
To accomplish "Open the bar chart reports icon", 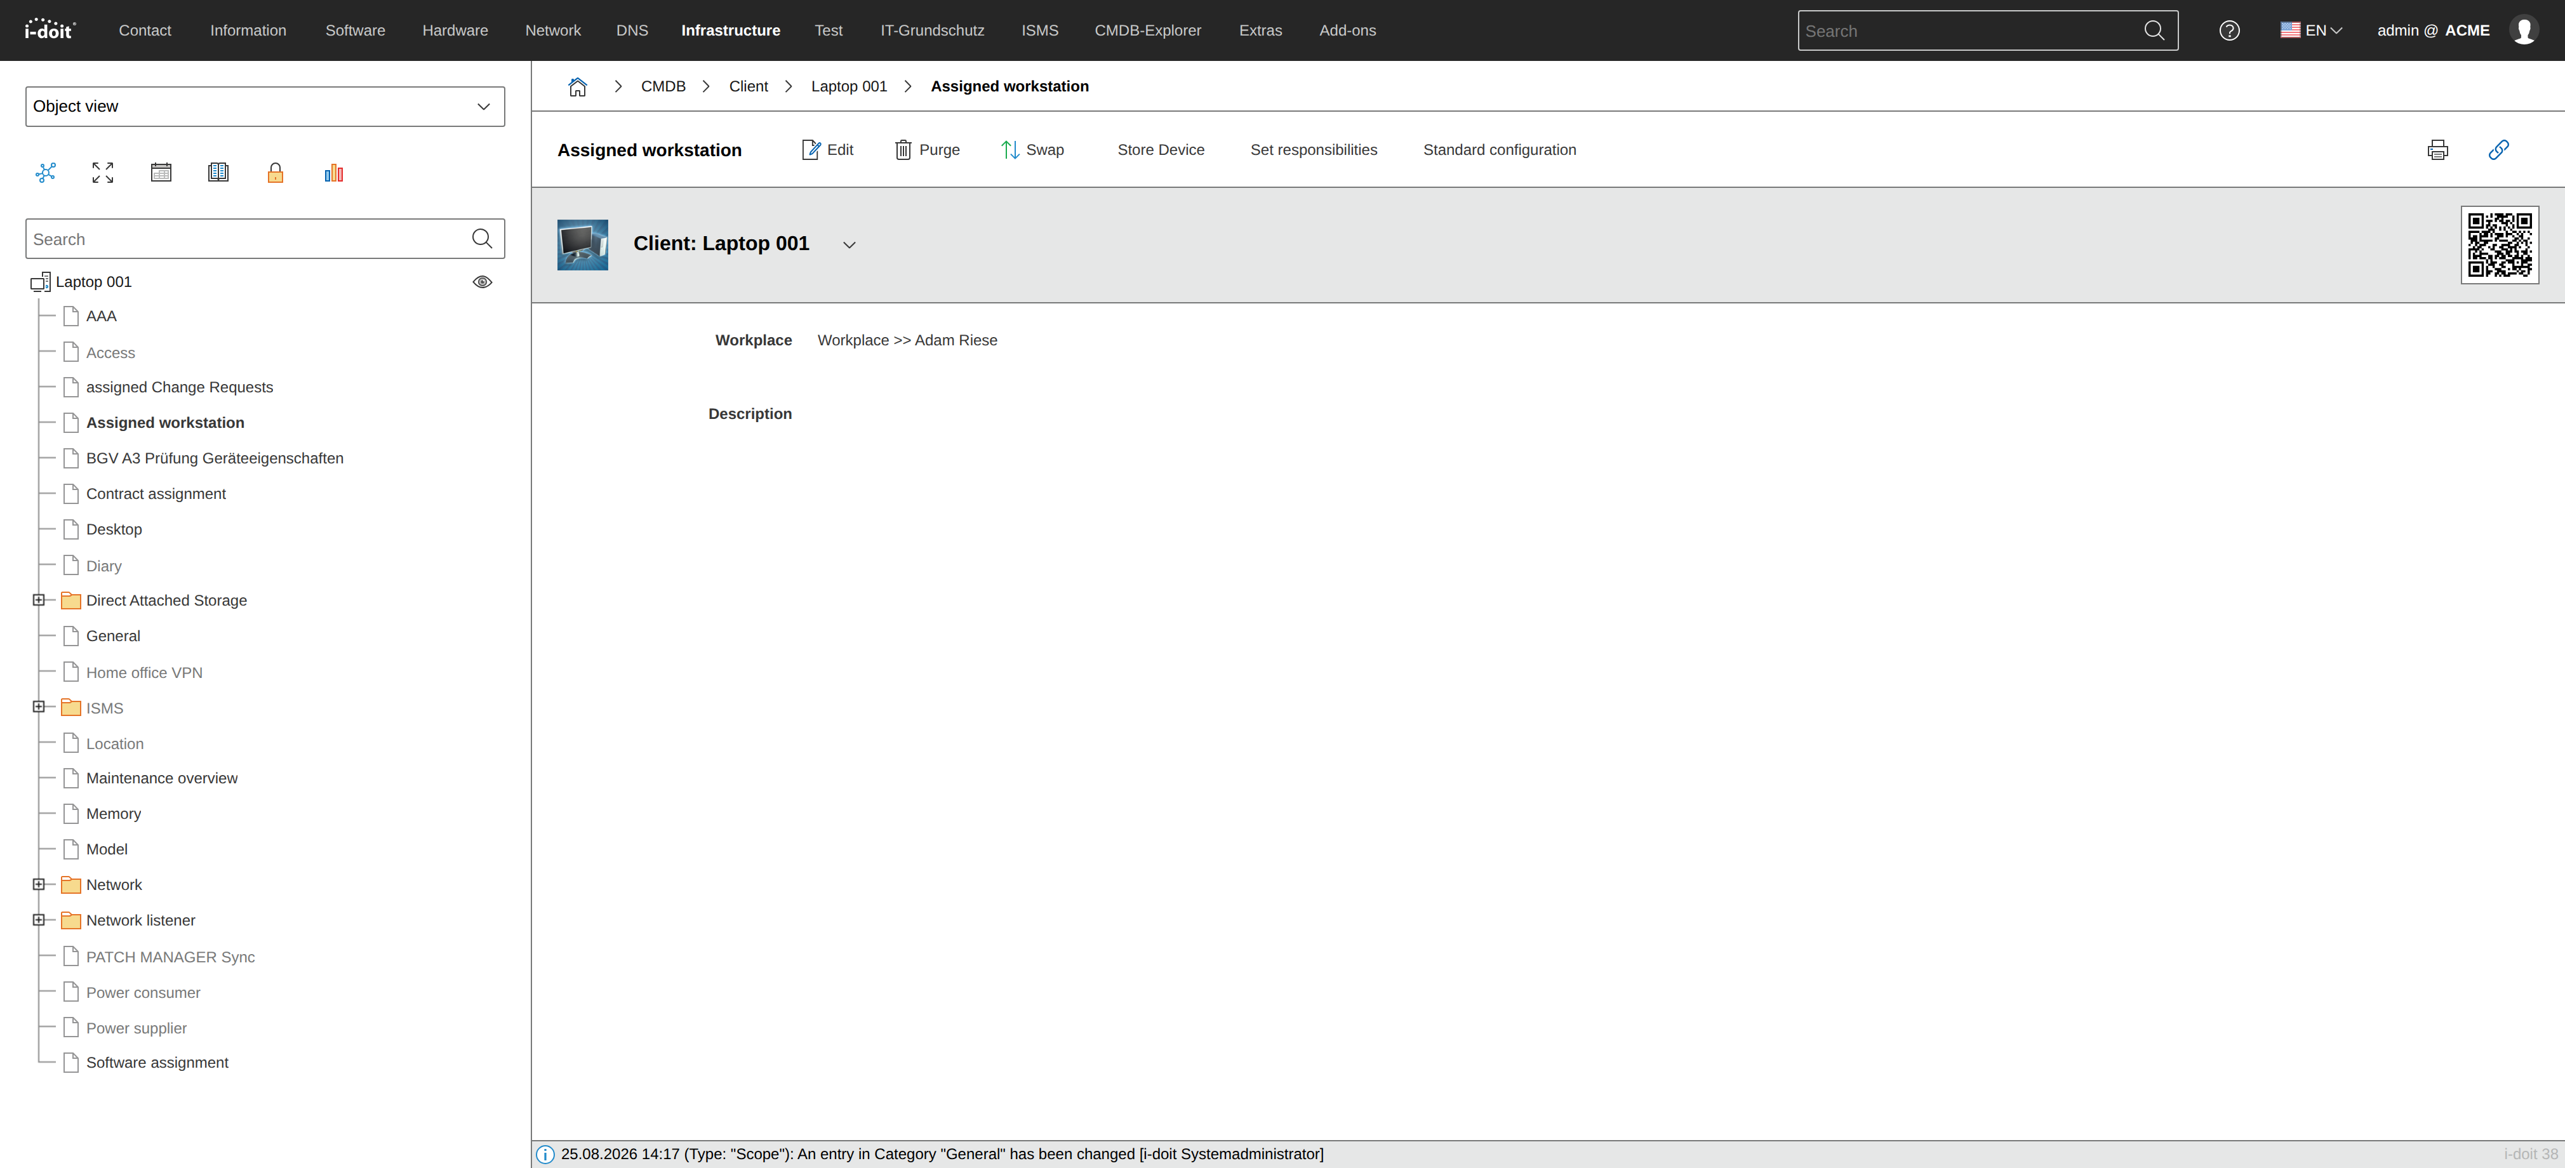I will coord(333,172).
